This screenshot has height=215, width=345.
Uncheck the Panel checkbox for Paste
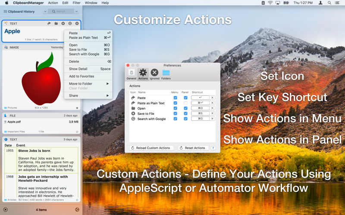pyautogui.click(x=185, y=98)
